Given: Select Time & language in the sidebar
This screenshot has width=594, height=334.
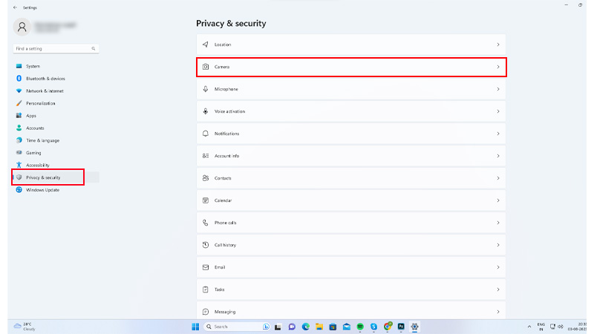Looking at the screenshot, I should click(x=56, y=140).
